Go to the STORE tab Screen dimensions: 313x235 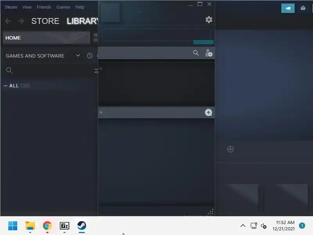(45, 21)
